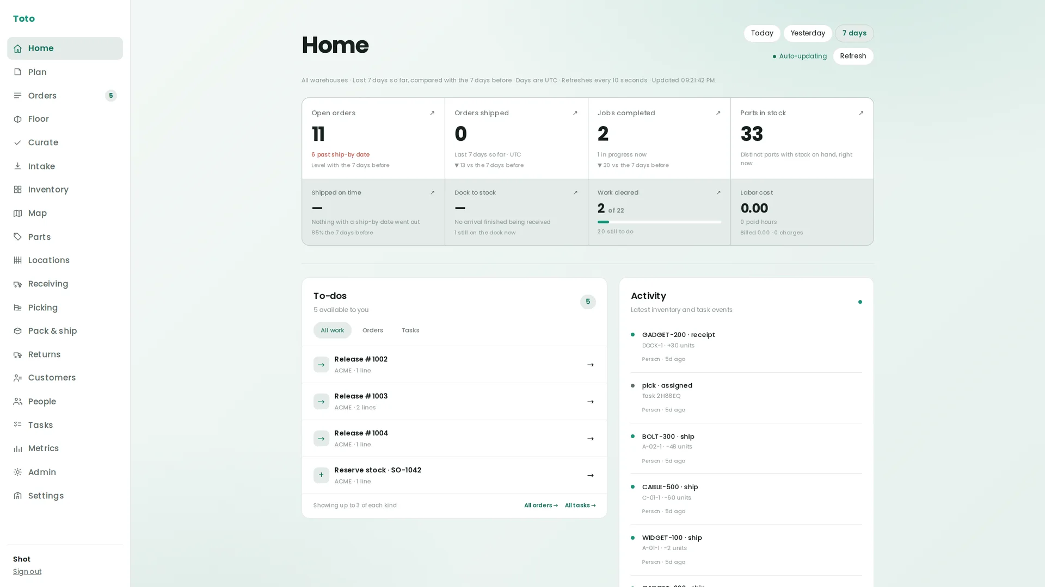
Task: Click the To-dos count badge 5
Action: pos(588,302)
